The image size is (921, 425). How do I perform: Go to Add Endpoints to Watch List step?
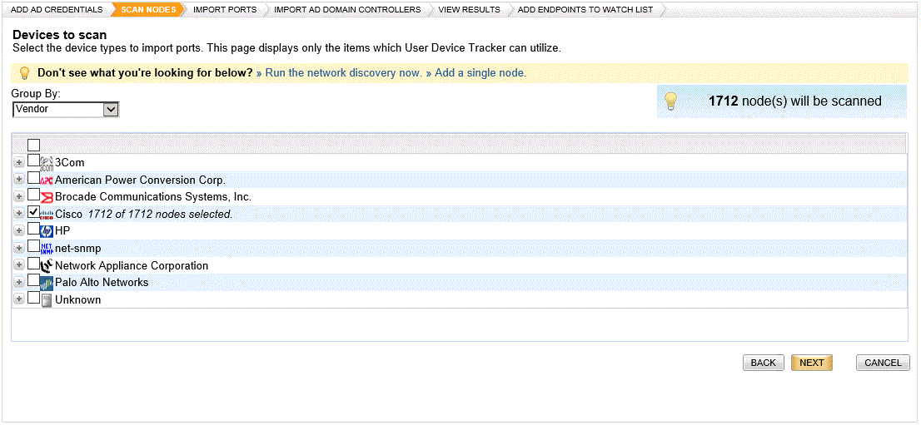pos(585,9)
